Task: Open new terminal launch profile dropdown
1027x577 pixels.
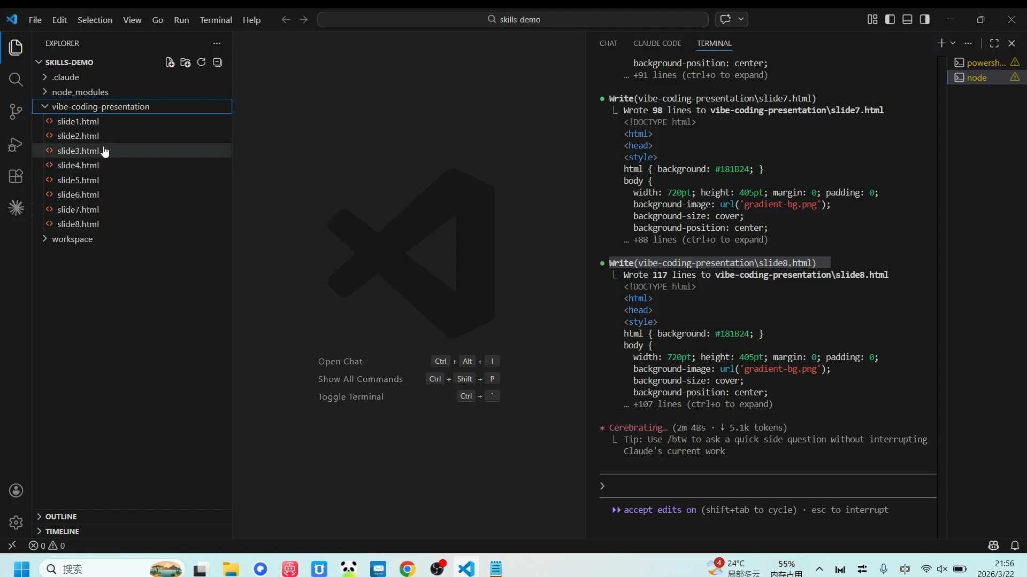Action: (x=953, y=43)
